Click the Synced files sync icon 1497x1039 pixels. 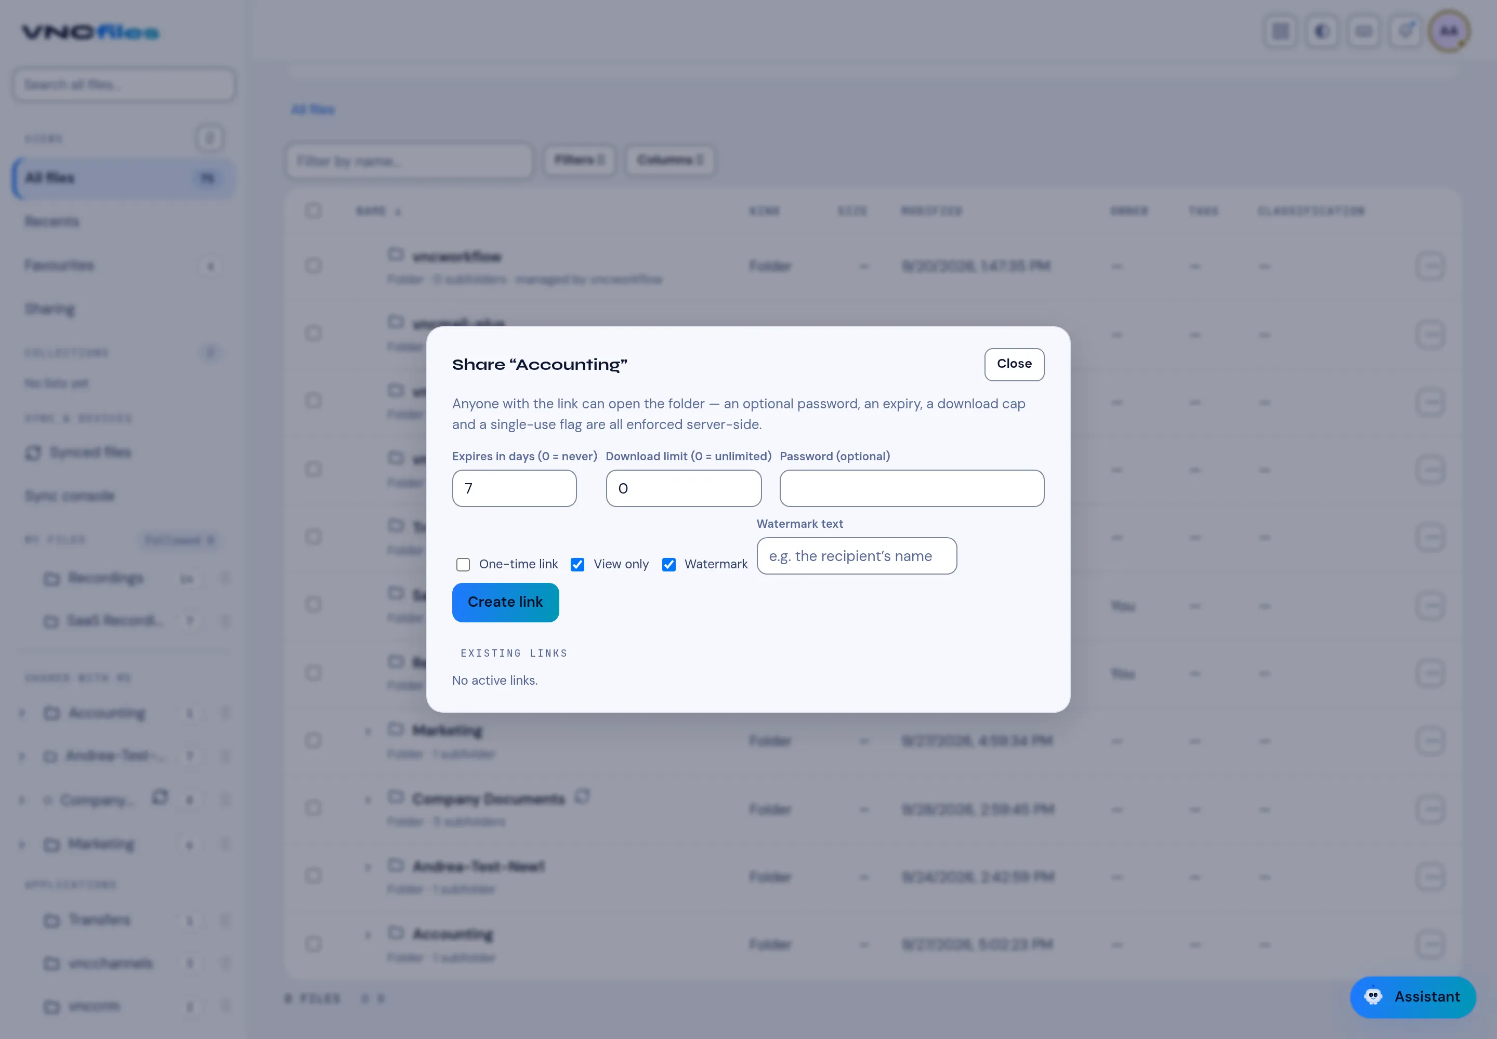[x=33, y=452]
